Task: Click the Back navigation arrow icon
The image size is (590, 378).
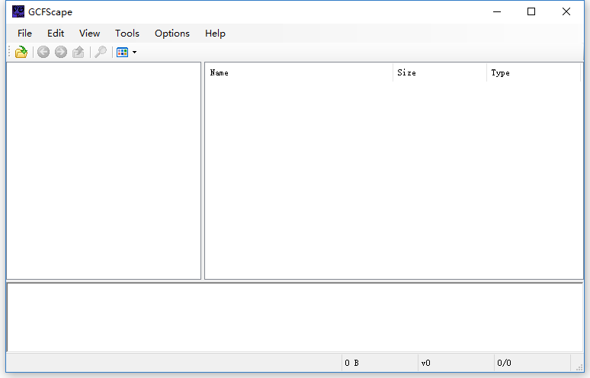Action: (x=43, y=52)
